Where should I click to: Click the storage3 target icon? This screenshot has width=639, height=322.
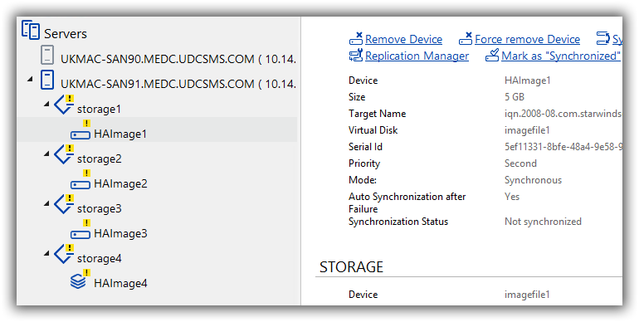point(64,204)
